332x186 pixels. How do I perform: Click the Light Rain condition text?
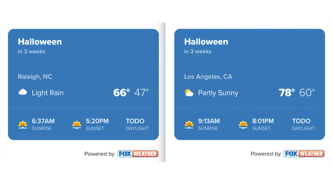48,93
